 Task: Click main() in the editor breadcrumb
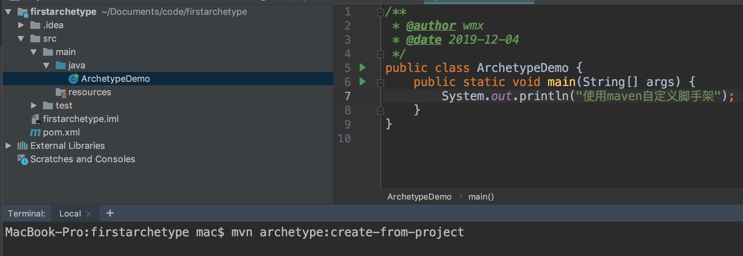click(x=481, y=197)
